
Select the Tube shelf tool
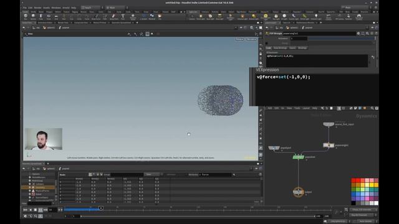(x=41, y=17)
